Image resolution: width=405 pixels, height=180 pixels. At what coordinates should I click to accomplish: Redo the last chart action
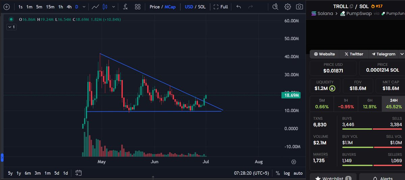tap(250, 6)
